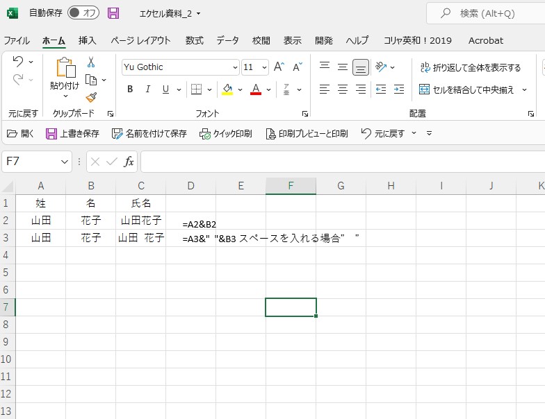Toggle Underline formatting

click(x=165, y=89)
